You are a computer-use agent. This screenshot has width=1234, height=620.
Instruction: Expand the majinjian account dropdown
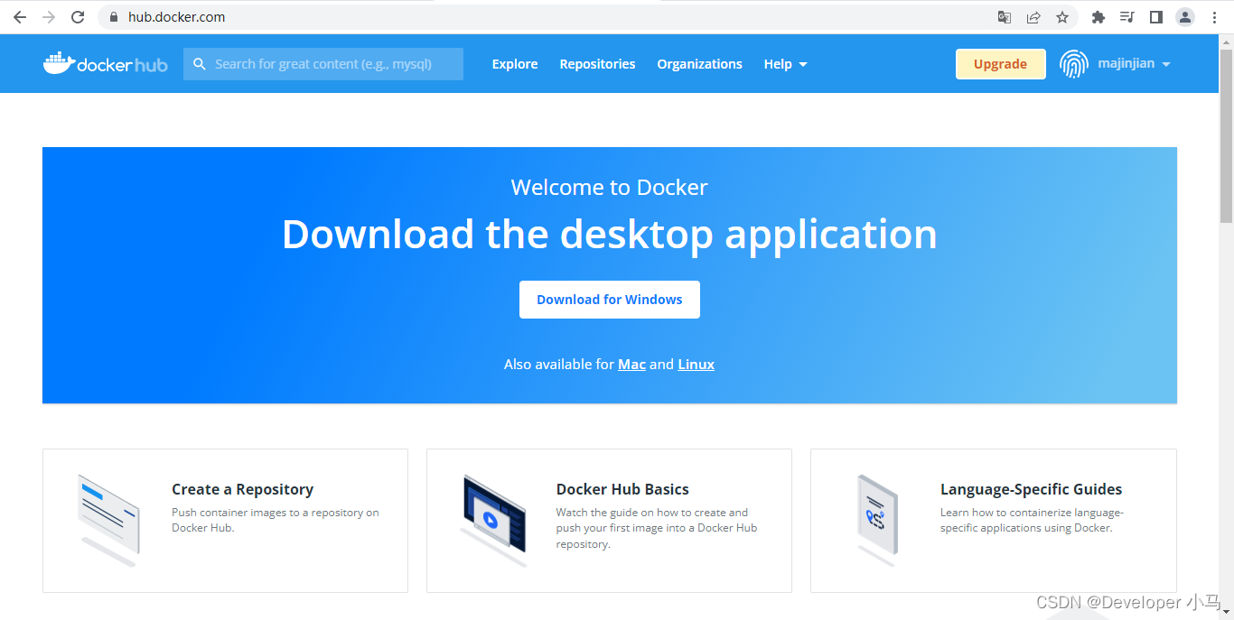point(1134,64)
